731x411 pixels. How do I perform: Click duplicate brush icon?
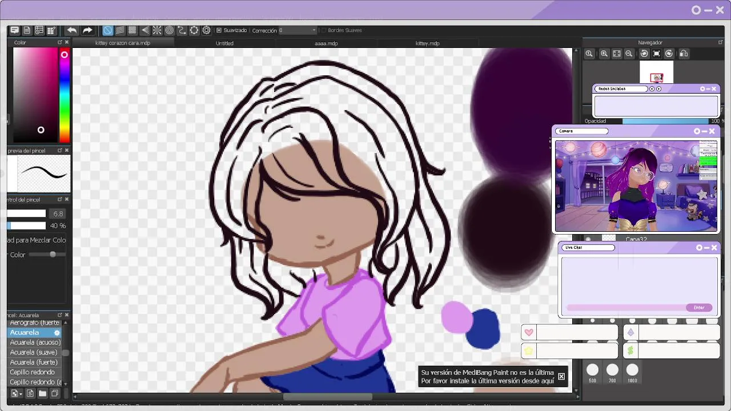[x=55, y=393]
